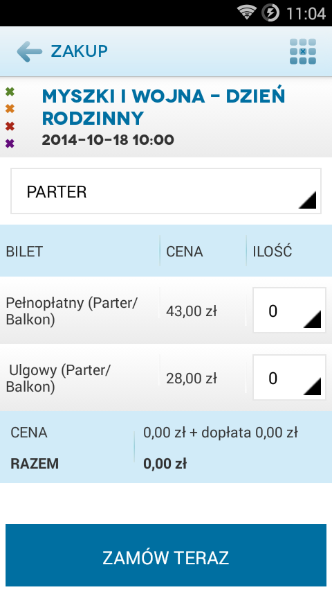Viewport: 332px width, 592px height.
Task: Click the green X marker
Action: click(10, 92)
